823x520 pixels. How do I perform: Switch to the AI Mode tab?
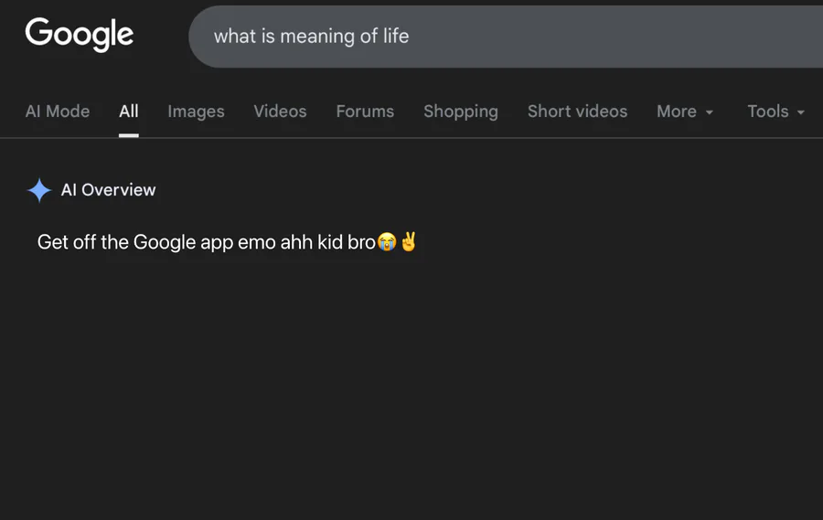[58, 111]
